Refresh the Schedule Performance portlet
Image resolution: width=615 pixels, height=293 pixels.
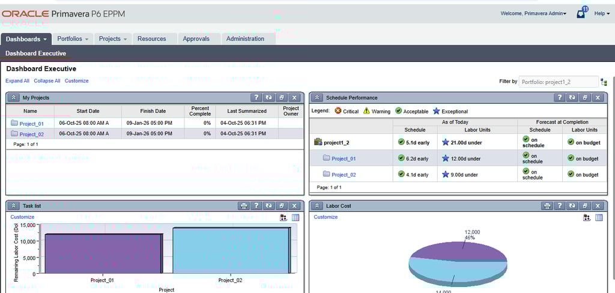point(572,98)
